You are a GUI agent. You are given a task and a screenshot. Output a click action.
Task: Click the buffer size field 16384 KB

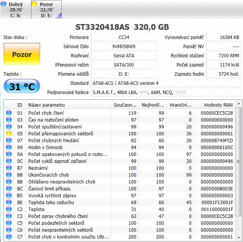pyautogui.click(x=223, y=37)
